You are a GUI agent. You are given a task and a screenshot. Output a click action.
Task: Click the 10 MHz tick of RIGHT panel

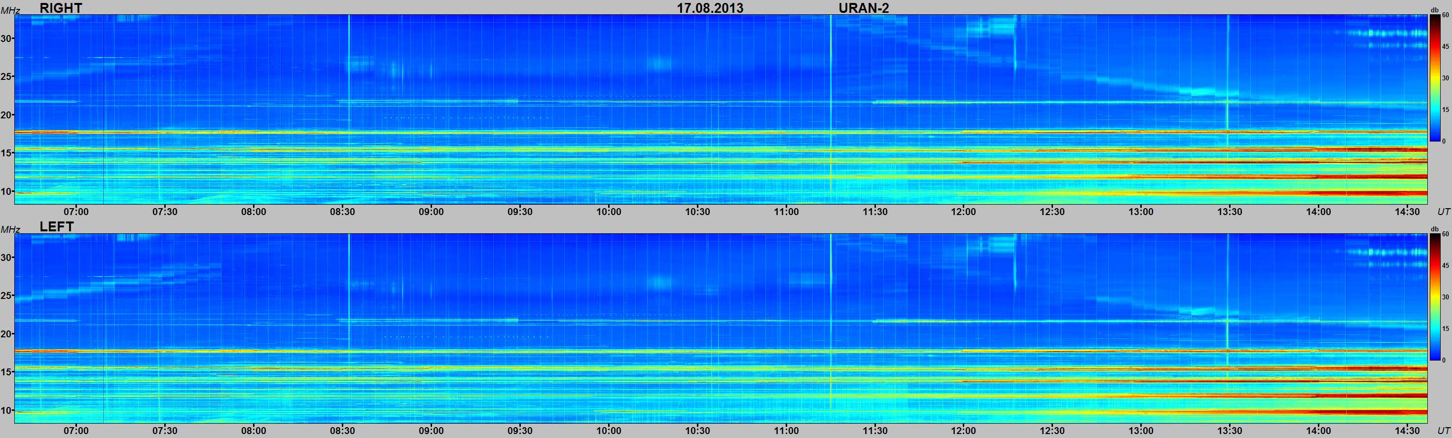tap(6, 191)
